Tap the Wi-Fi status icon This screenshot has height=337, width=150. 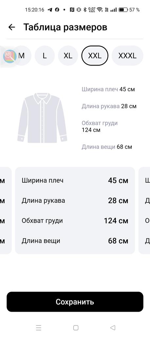100,10
